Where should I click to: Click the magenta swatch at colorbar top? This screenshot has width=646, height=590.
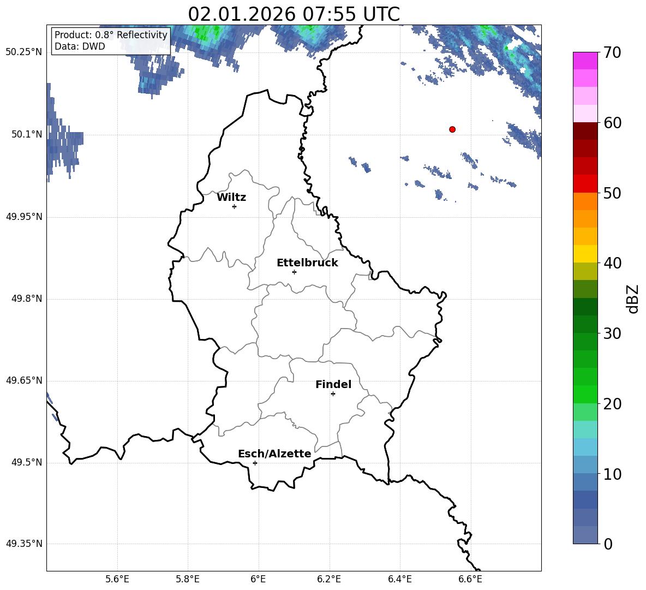tap(585, 61)
